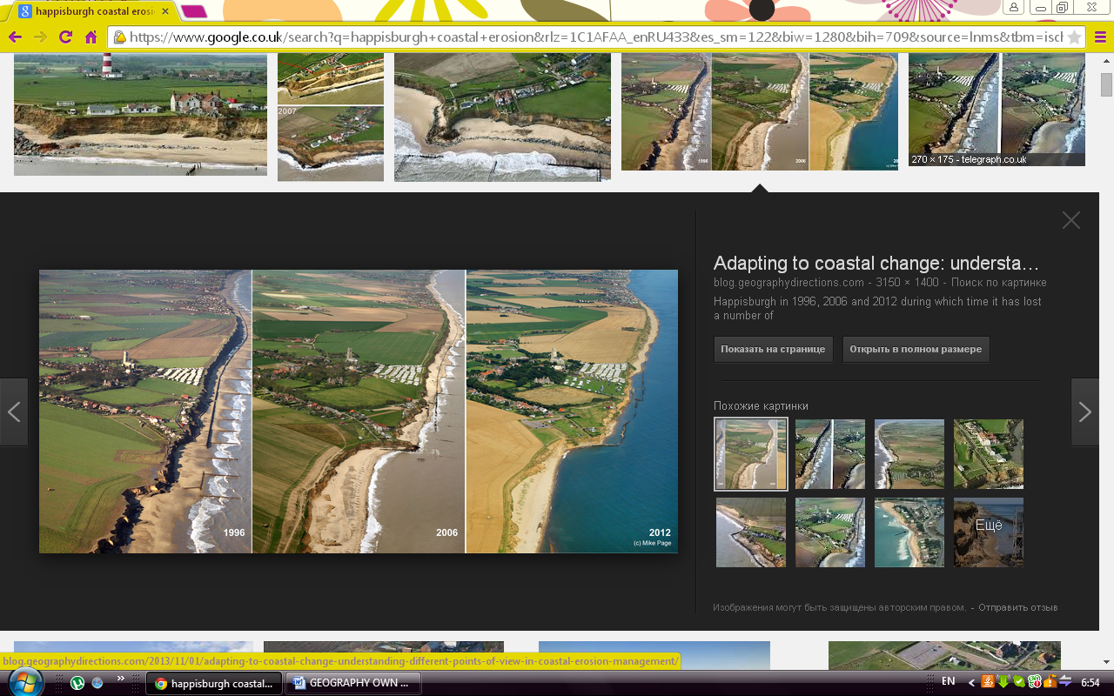Expand hidden tray icons with the arrow
The image size is (1114, 696).
[970, 683]
